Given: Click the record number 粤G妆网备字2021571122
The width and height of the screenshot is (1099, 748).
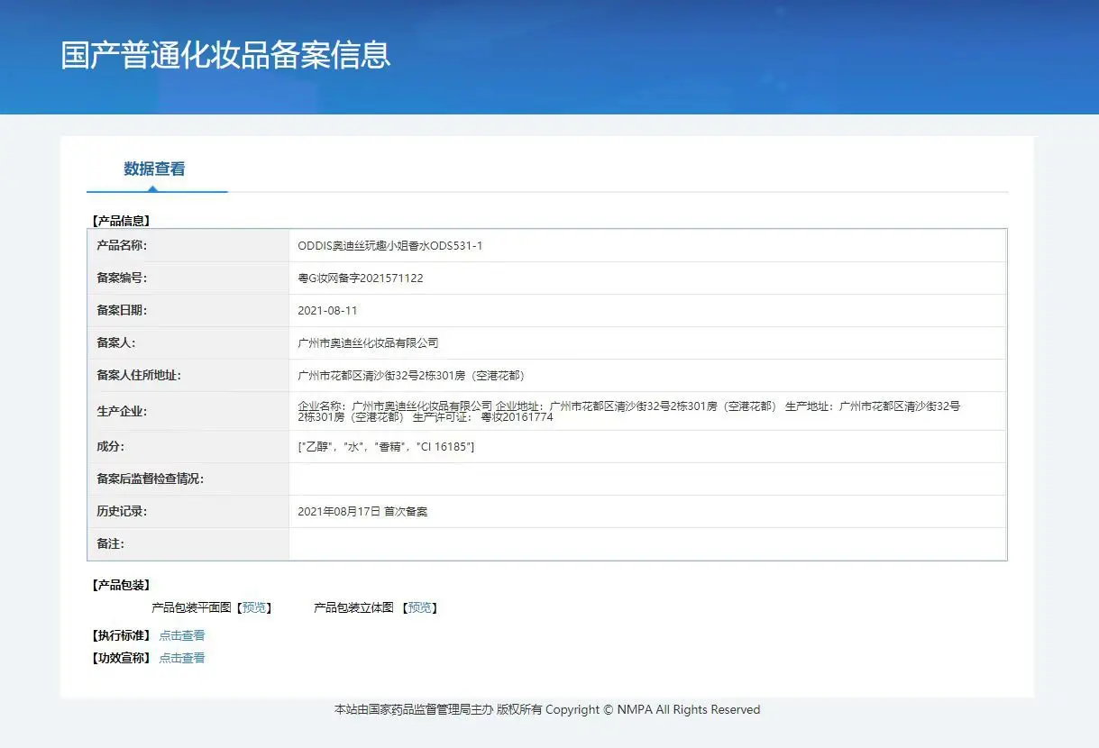Looking at the screenshot, I should click(360, 278).
